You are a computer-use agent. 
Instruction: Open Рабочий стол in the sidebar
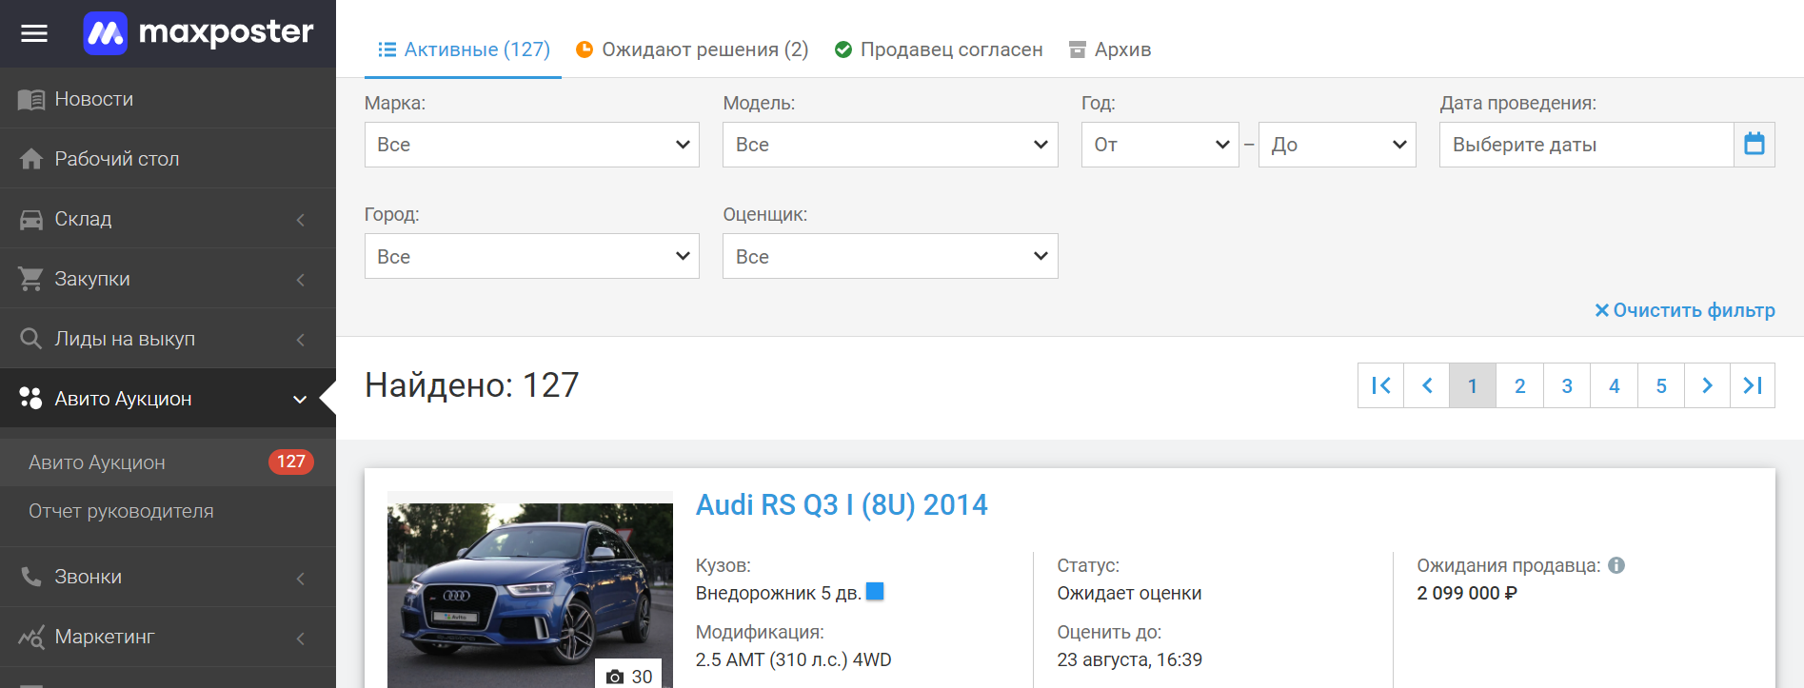168,159
